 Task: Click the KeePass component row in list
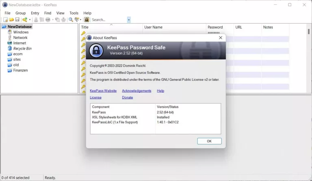click(156, 112)
